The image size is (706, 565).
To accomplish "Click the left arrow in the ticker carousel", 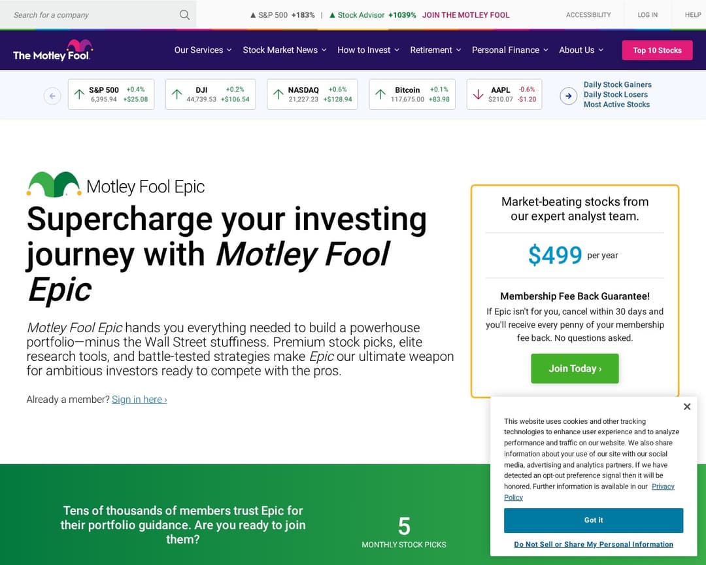I will pos(52,95).
